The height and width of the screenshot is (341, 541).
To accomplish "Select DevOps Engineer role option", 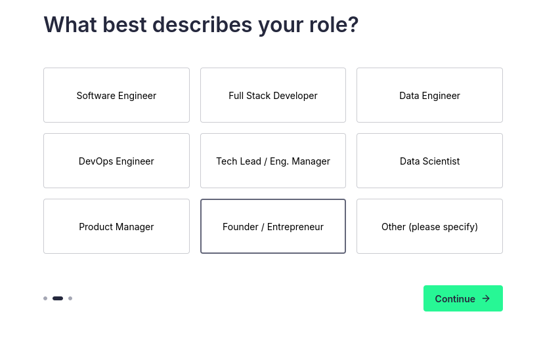I will [x=116, y=161].
